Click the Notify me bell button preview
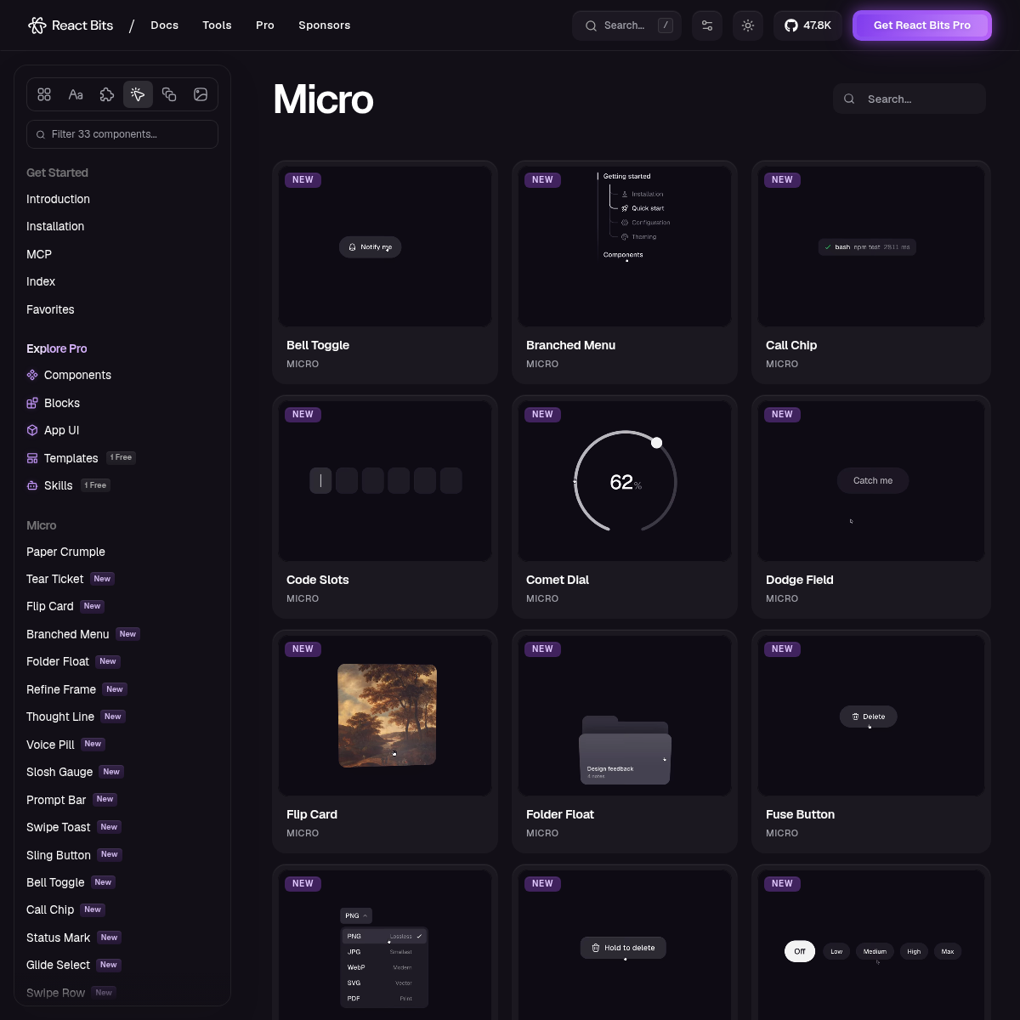The image size is (1020, 1020). (x=370, y=247)
